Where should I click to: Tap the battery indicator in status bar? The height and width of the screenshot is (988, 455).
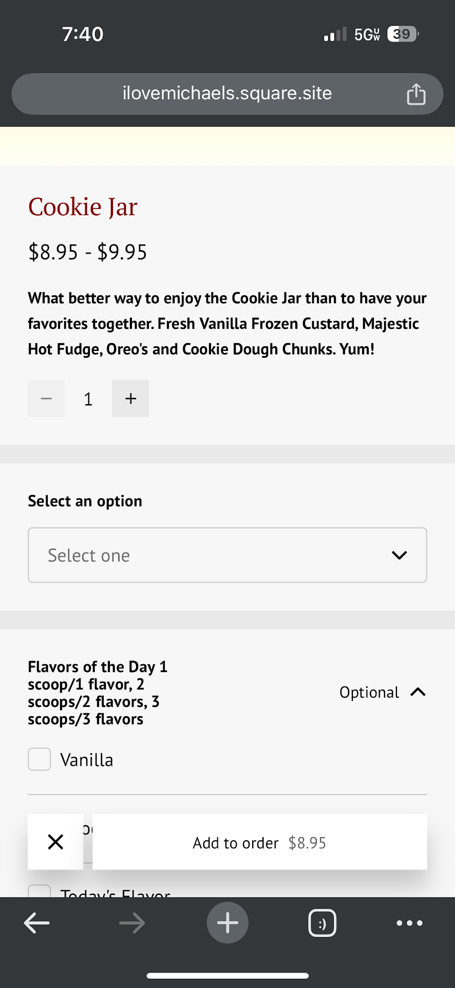[x=403, y=34]
